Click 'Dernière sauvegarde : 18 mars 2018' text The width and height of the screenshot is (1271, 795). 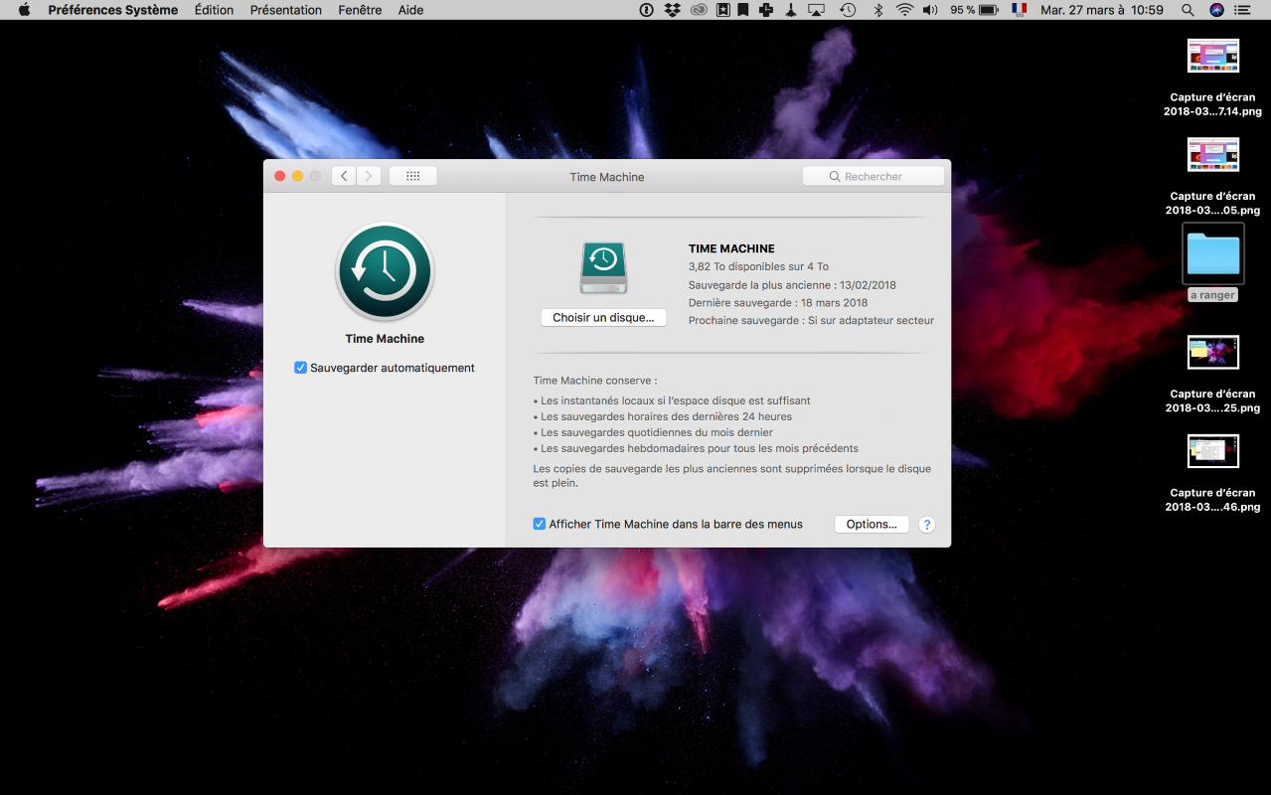tap(778, 303)
